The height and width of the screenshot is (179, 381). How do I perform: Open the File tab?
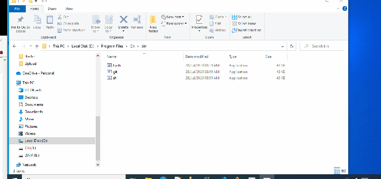click(17, 9)
